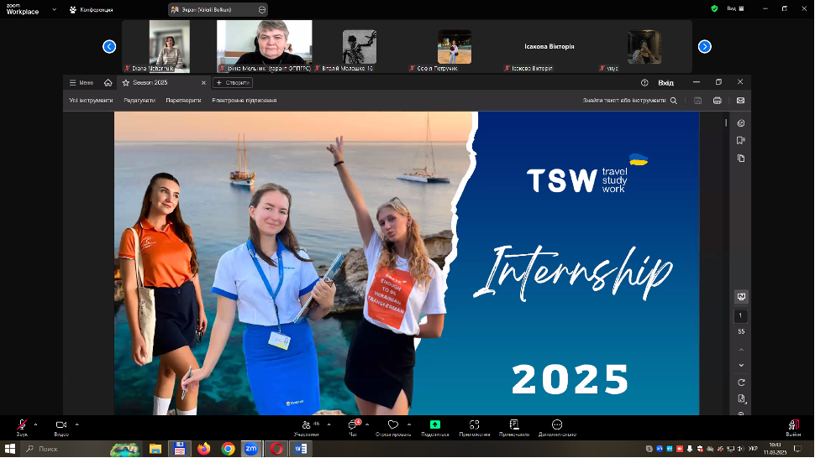Screen dimensions: 815x458
Task: Toggle the Zoom video camera
Action: pyautogui.click(x=61, y=424)
